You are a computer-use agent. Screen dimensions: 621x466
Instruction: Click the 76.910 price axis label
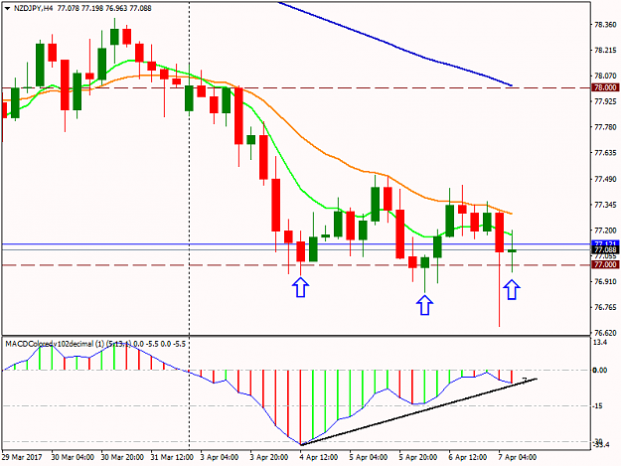605,281
